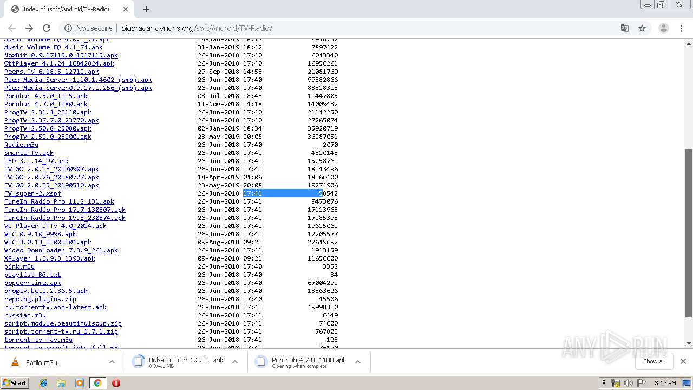The height and width of the screenshot is (390, 693).
Task: Close the downloads bar
Action: [683, 361]
